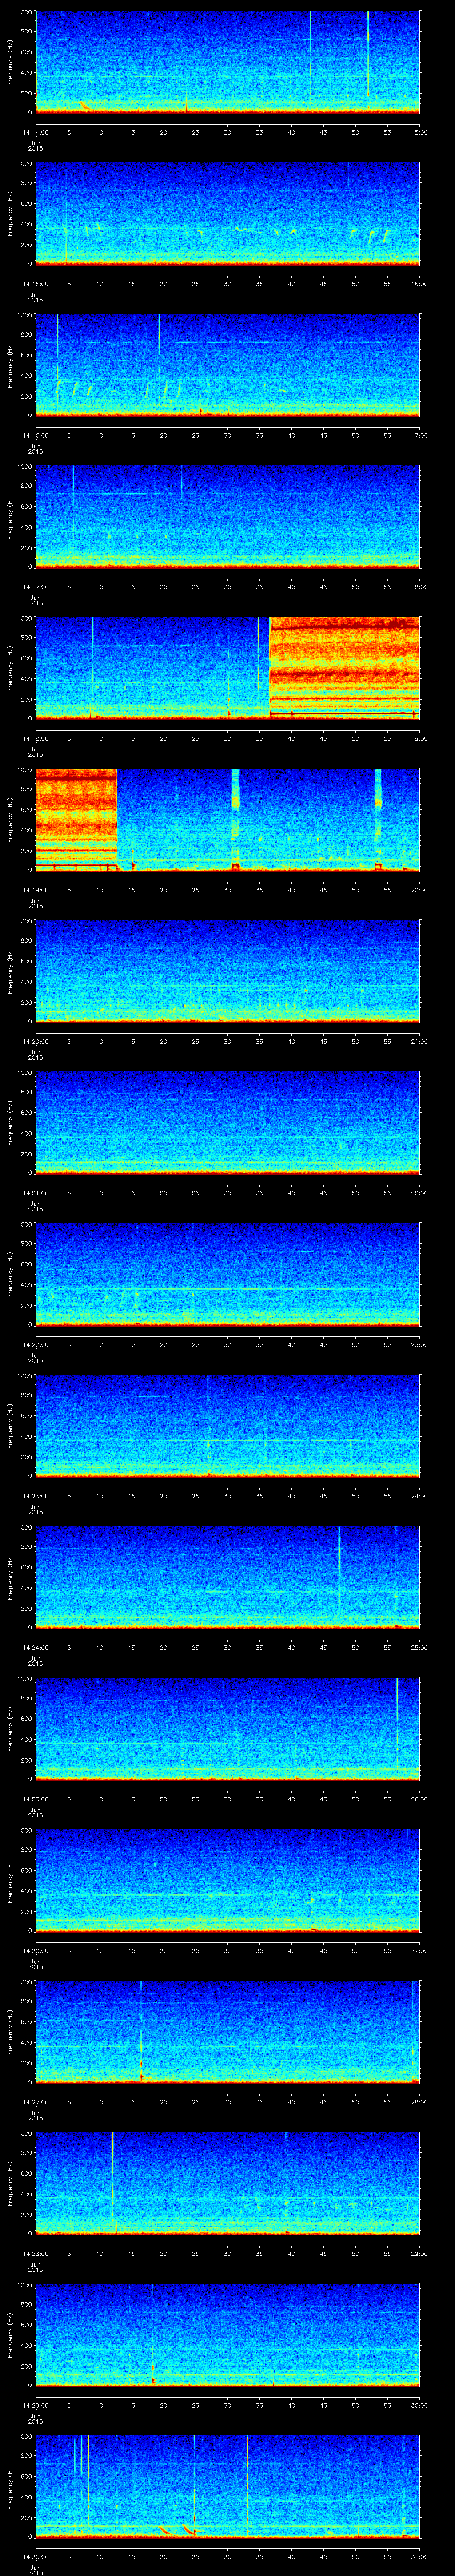The height and width of the screenshot is (2576, 455).
Task: Click the '17:00' end-time label
Action: click(420, 435)
